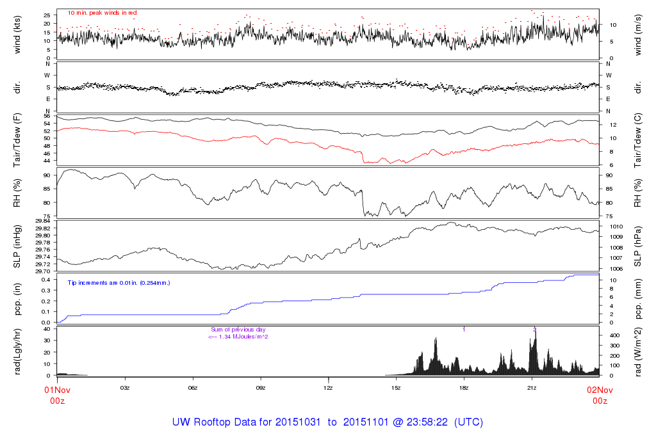Viewport: 656px width, 448px height.
Task: Click the '12z' time tick label
Action: [x=328, y=388]
